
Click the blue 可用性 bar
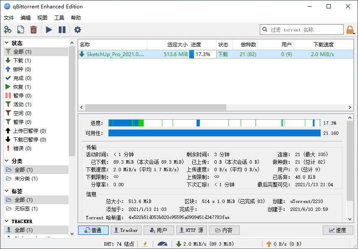214,133
